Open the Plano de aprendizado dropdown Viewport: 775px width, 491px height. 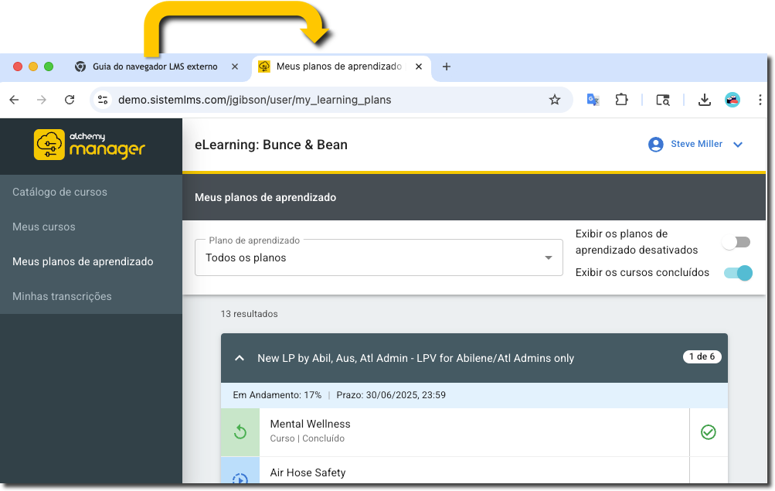pos(378,257)
